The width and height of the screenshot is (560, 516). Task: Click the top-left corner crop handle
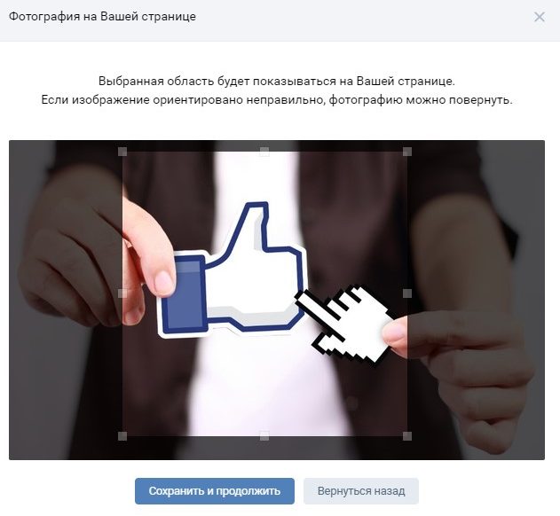[122, 152]
